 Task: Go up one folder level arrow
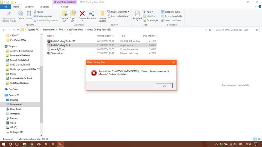click(18, 30)
